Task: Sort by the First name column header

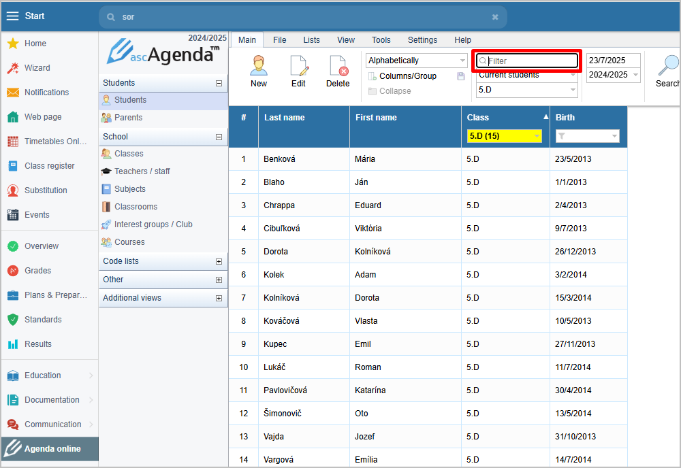Action: coord(376,118)
